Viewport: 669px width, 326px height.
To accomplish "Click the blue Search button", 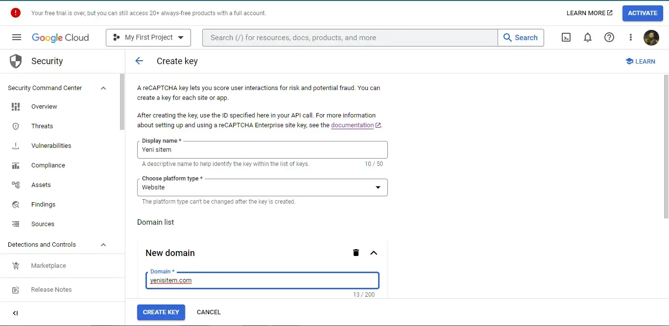I will tap(521, 38).
